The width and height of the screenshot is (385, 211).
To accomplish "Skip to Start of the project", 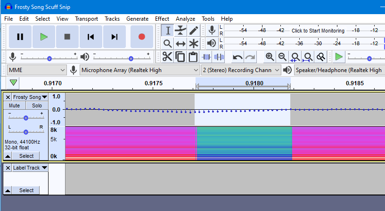I will pos(91,37).
